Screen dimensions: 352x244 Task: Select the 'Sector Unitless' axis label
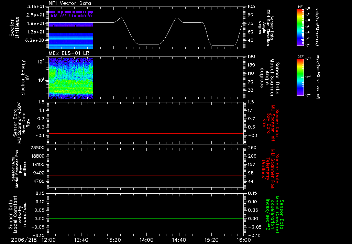tap(14, 28)
